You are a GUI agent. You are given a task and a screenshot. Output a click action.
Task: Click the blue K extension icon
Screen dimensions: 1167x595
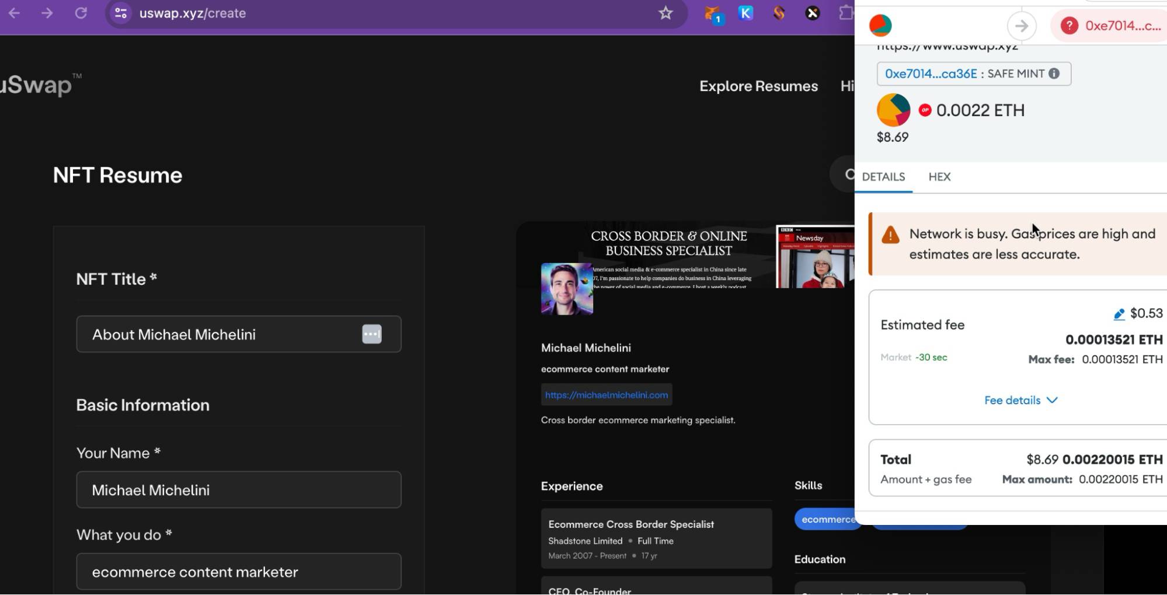click(746, 13)
